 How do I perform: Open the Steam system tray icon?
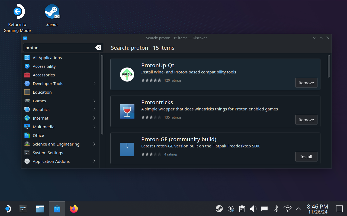pyautogui.click(x=219, y=208)
